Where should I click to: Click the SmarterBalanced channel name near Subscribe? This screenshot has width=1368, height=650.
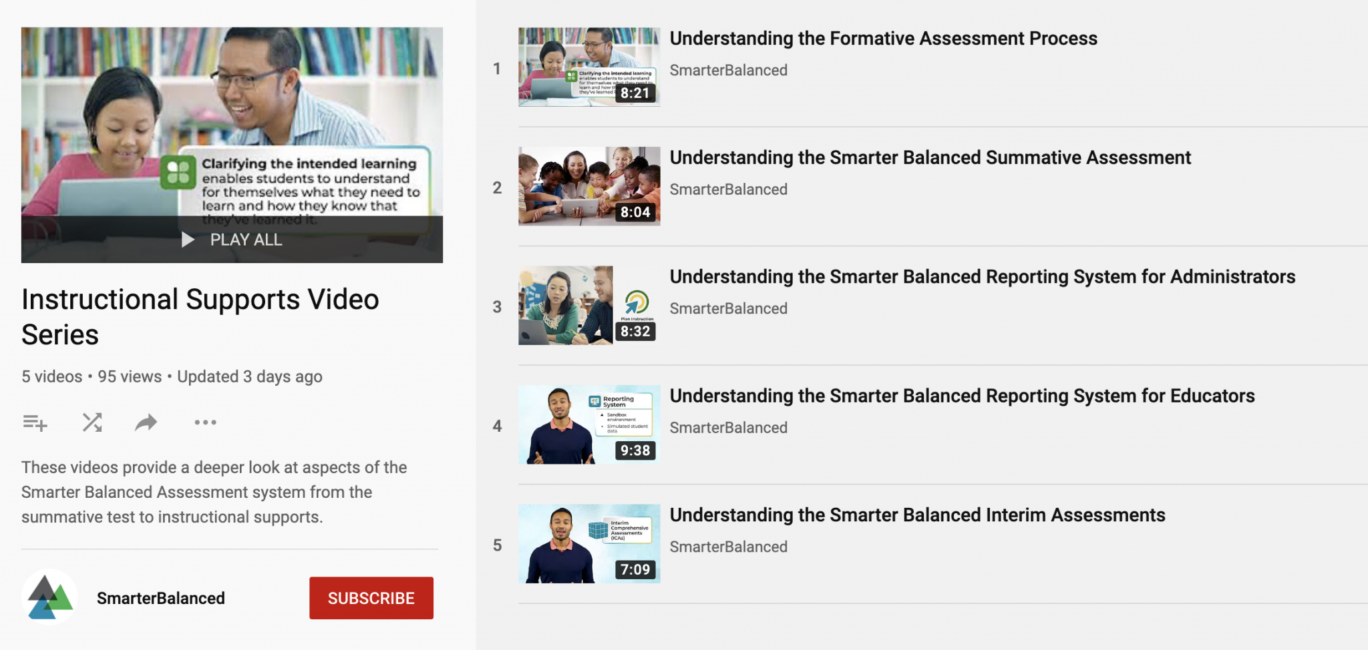tap(161, 598)
